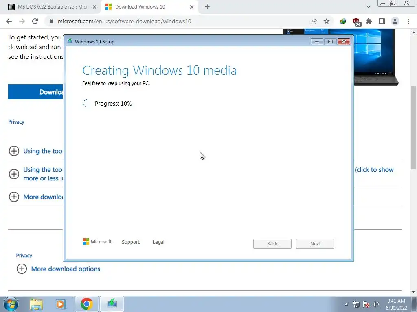
Task: Open Windows Explorer from the taskbar
Action: coord(36,304)
